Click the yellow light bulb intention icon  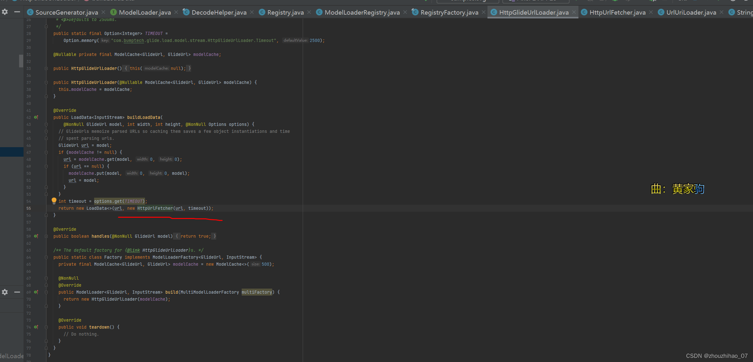coord(54,201)
